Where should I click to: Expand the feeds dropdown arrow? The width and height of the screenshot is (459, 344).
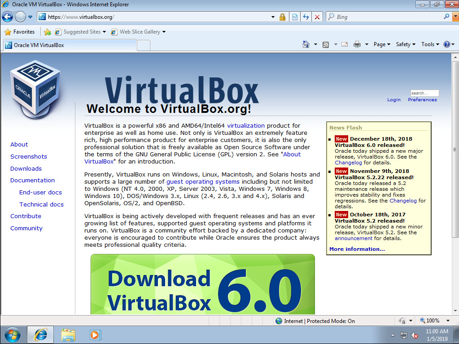coord(336,44)
